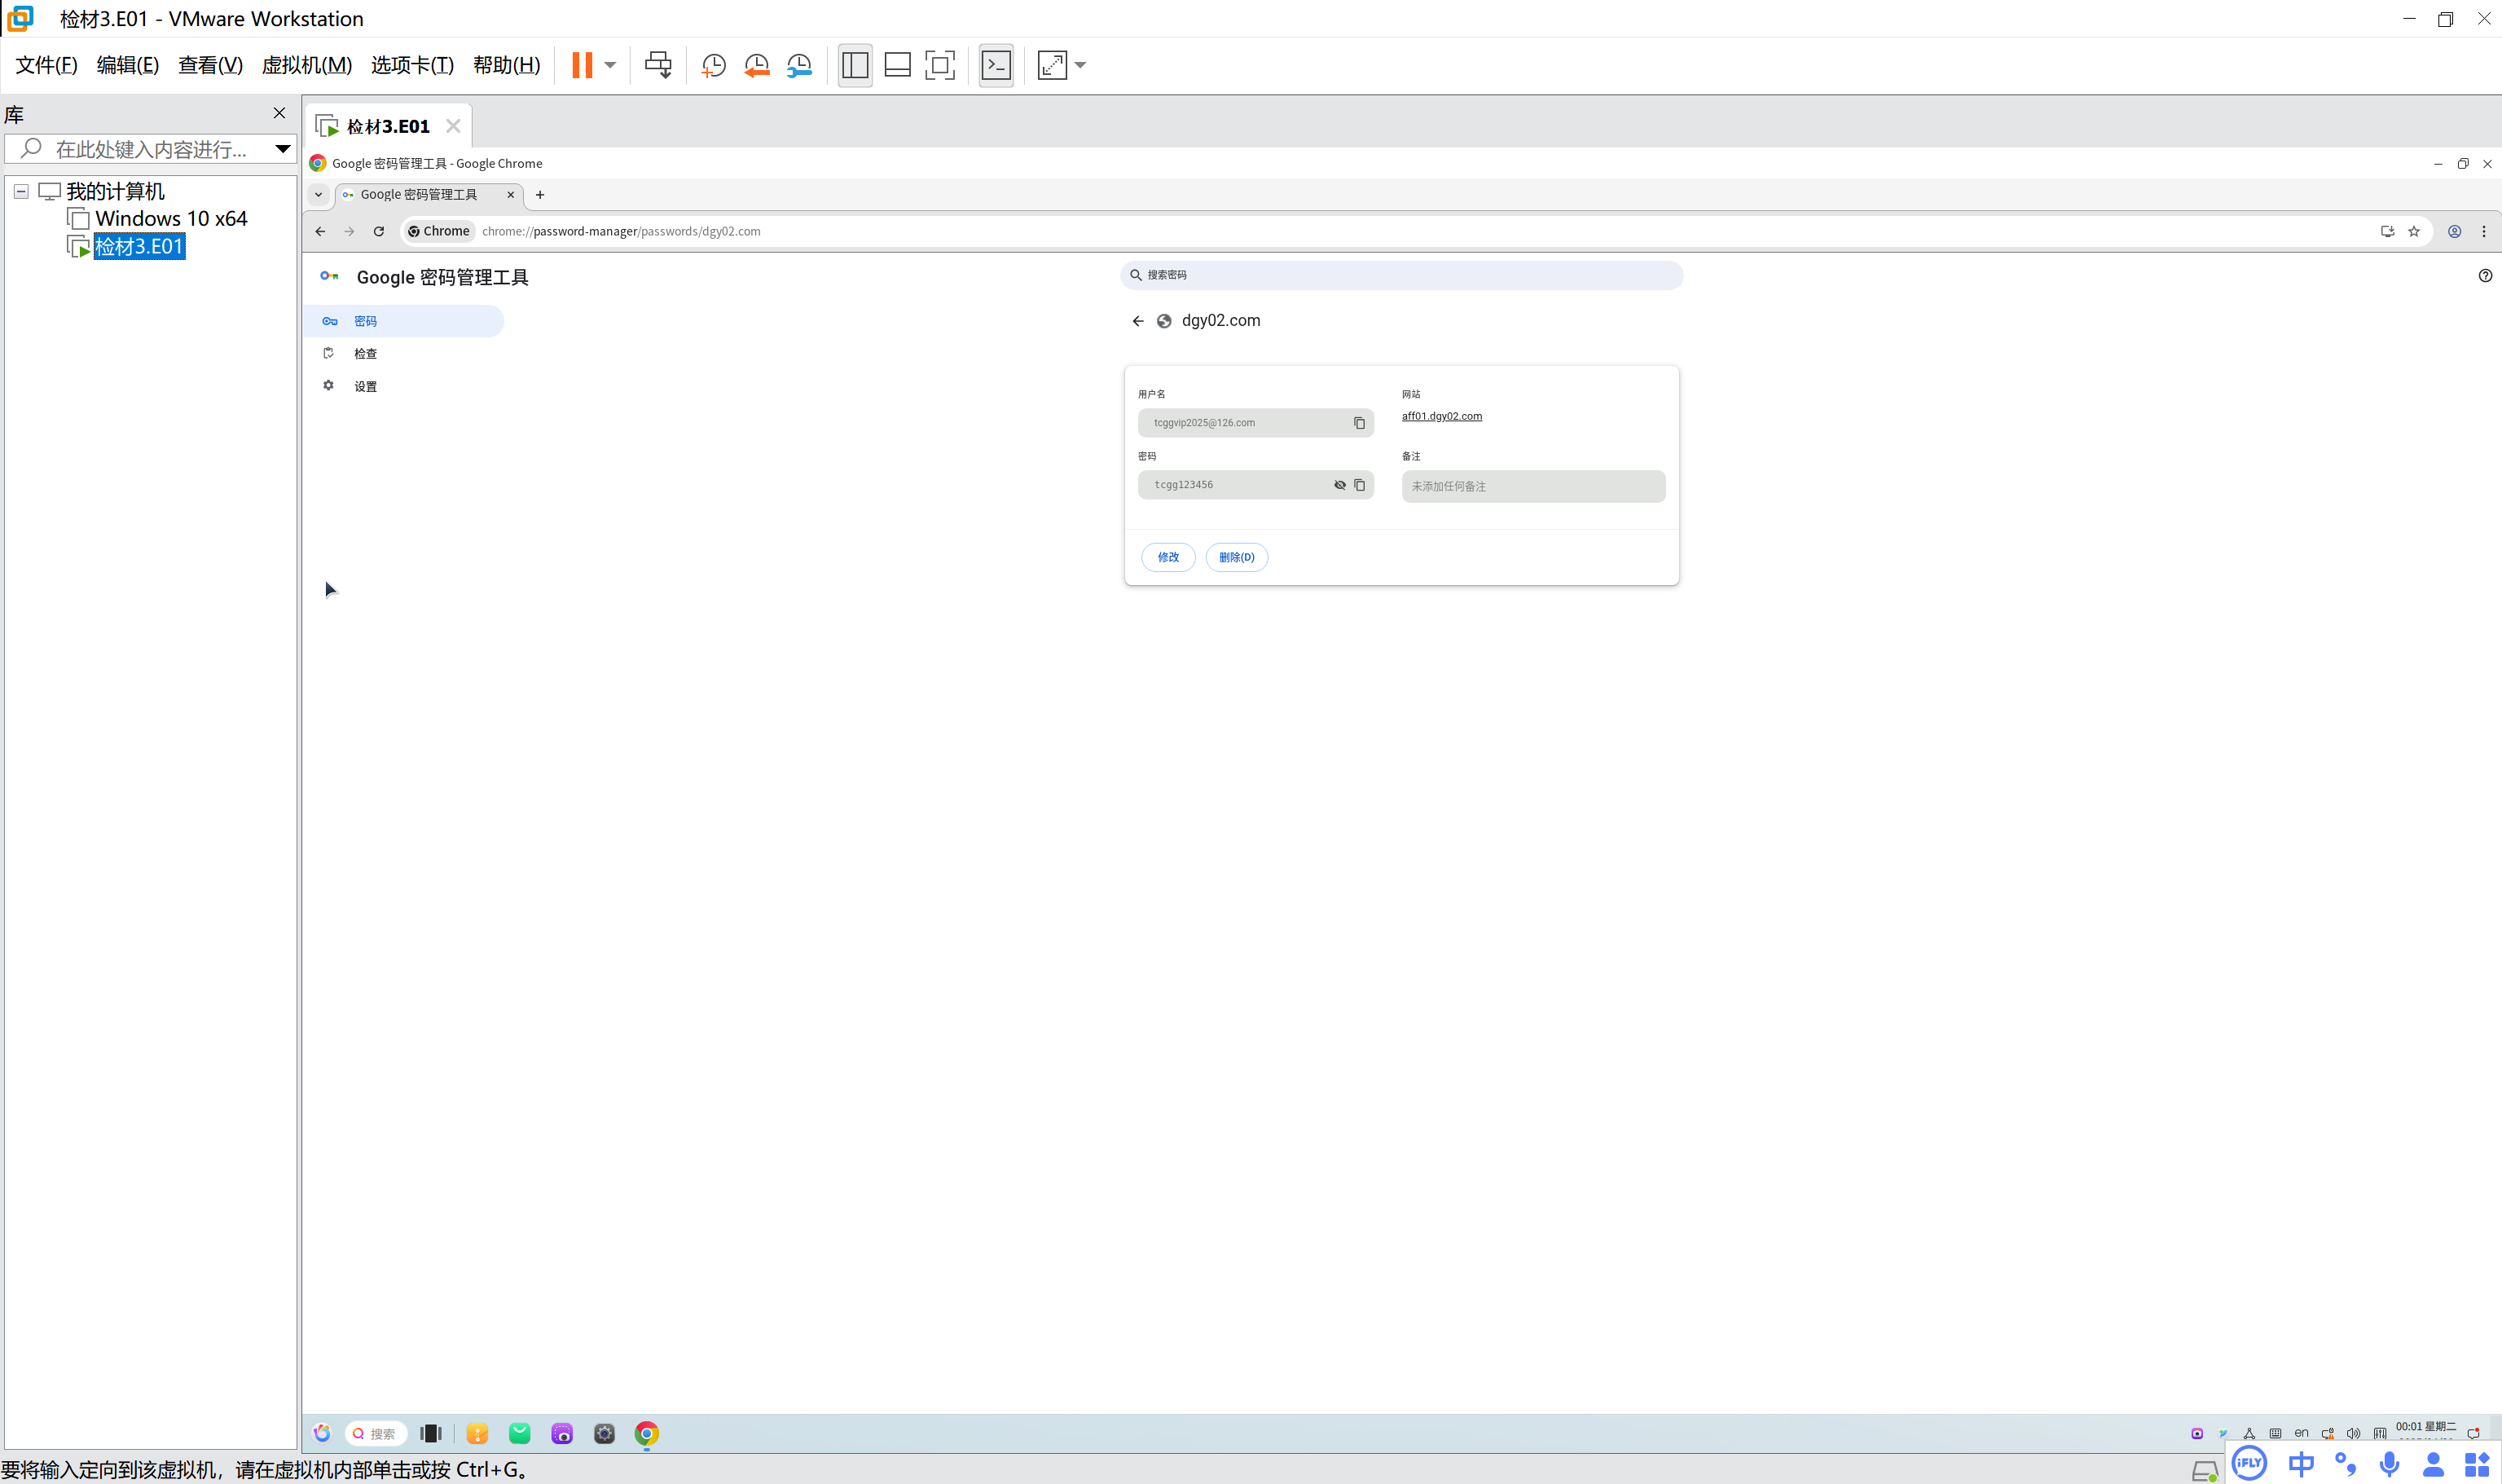Click the 备注 notes field
The image size is (2502, 1484).
coord(1533,487)
